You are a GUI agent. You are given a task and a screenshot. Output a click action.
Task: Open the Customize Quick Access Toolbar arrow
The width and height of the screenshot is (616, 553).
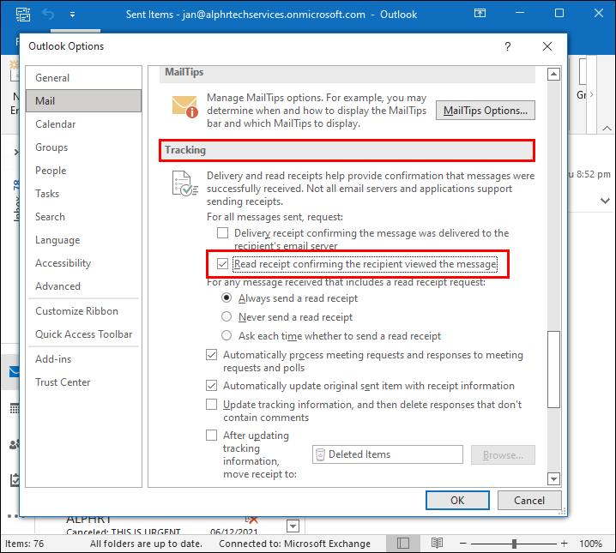point(72,15)
